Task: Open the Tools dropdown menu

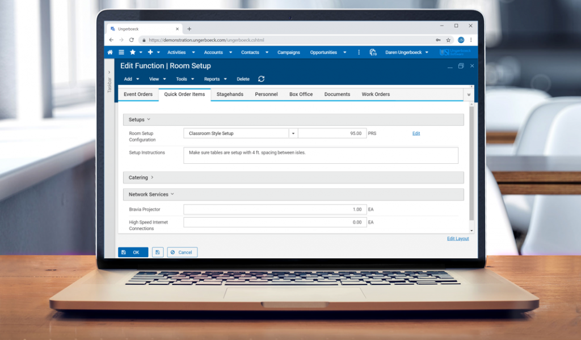Action: (184, 79)
